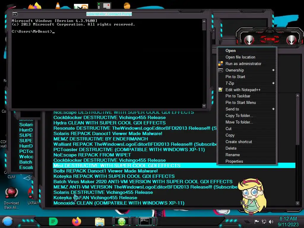The height and width of the screenshot is (228, 304).
Task: Select PCToaster DESTRUCTIVE (COMPATIBLE WITH WINDOWS XP-11)
Action: [x=129, y=150]
